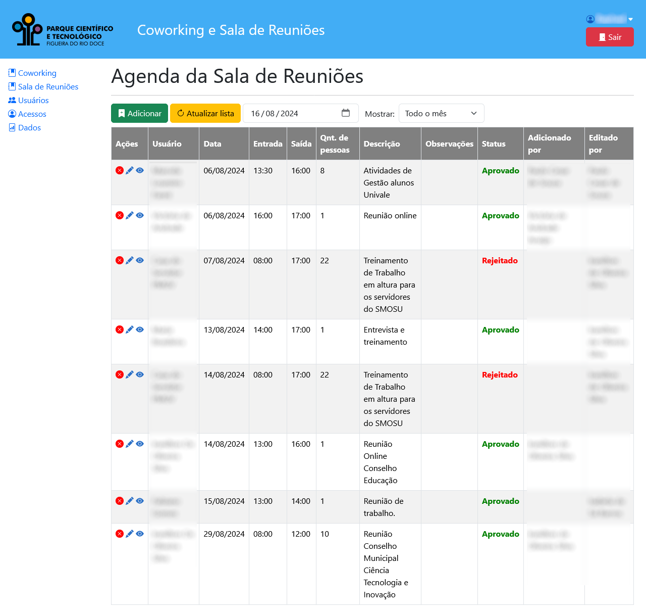Viewport: 646px width, 613px height.
Task: Open Dados from the sidebar
Action: 29,128
